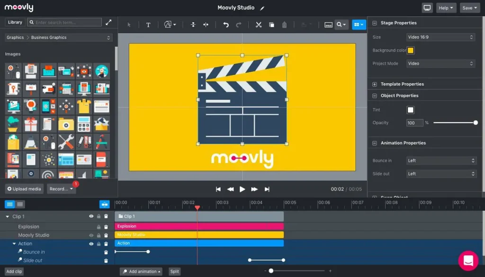485x277 pixels.
Task: Jump to end of video
Action: 267,189
